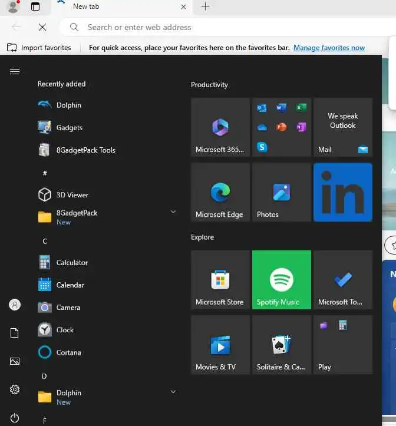Click the Productivity group heading
The image size is (396, 426).
coord(209,85)
